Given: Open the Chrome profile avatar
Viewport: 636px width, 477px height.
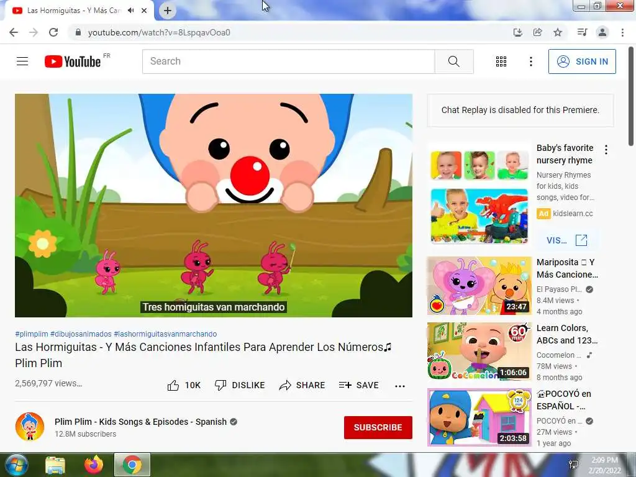Looking at the screenshot, I should coord(602,32).
